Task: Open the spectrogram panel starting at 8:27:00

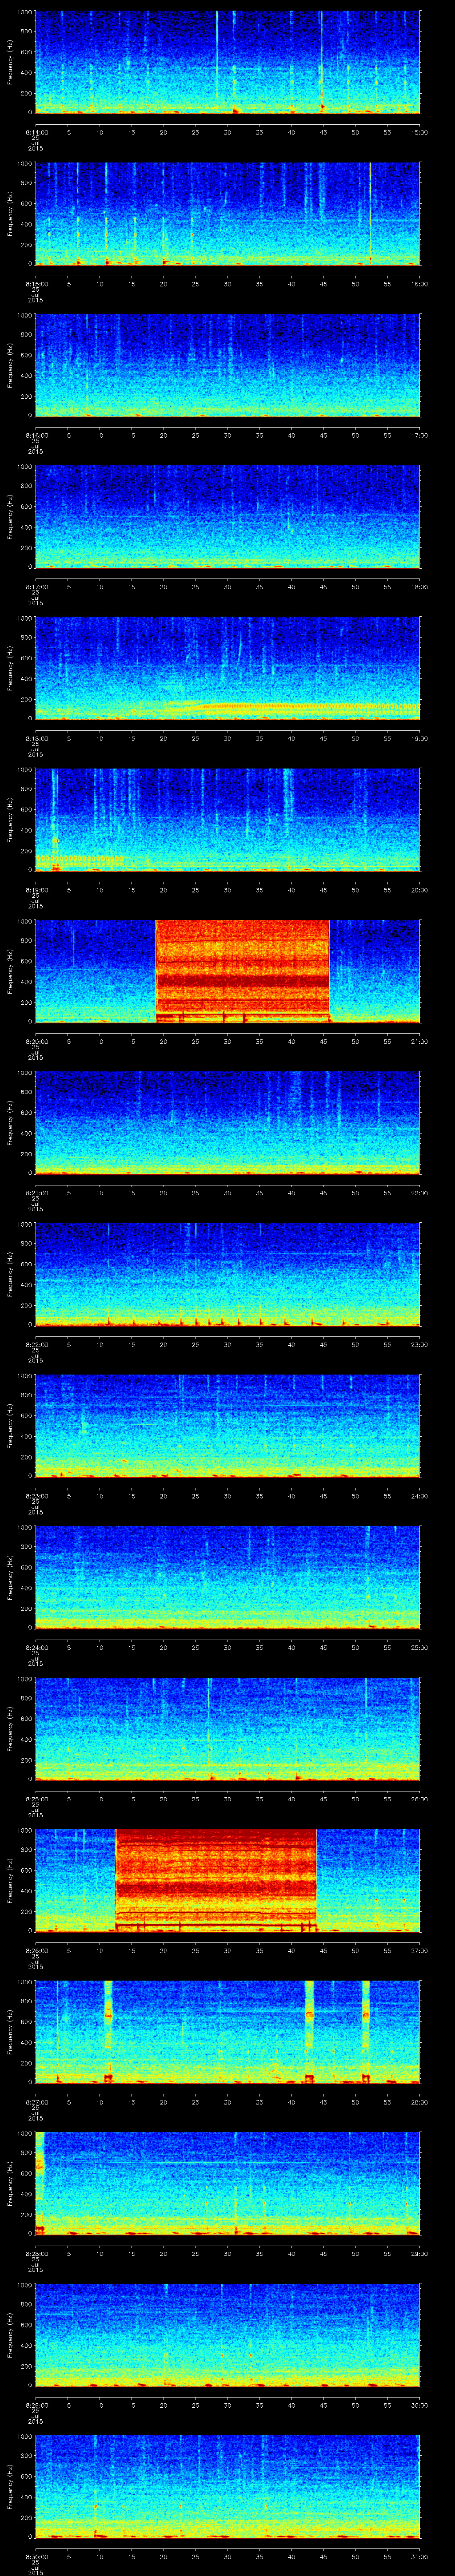Action: [228, 2032]
